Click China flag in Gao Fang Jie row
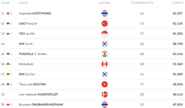This screenshot has height=108, width=185. click(104, 23)
